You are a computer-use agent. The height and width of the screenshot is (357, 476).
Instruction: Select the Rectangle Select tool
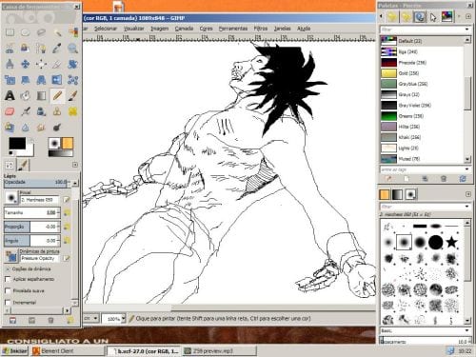pyautogui.click(x=10, y=32)
